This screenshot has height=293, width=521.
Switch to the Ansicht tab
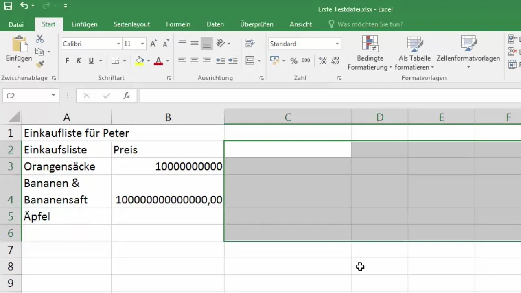[x=301, y=24]
